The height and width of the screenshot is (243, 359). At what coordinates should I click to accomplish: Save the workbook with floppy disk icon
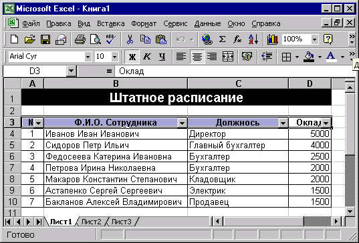45,39
